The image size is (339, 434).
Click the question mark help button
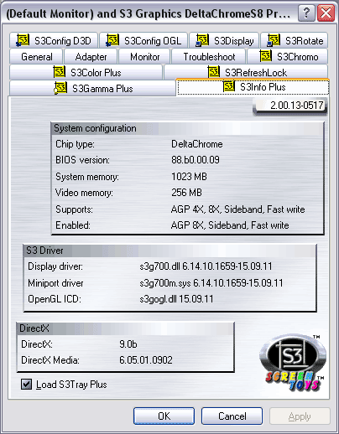coord(306,13)
